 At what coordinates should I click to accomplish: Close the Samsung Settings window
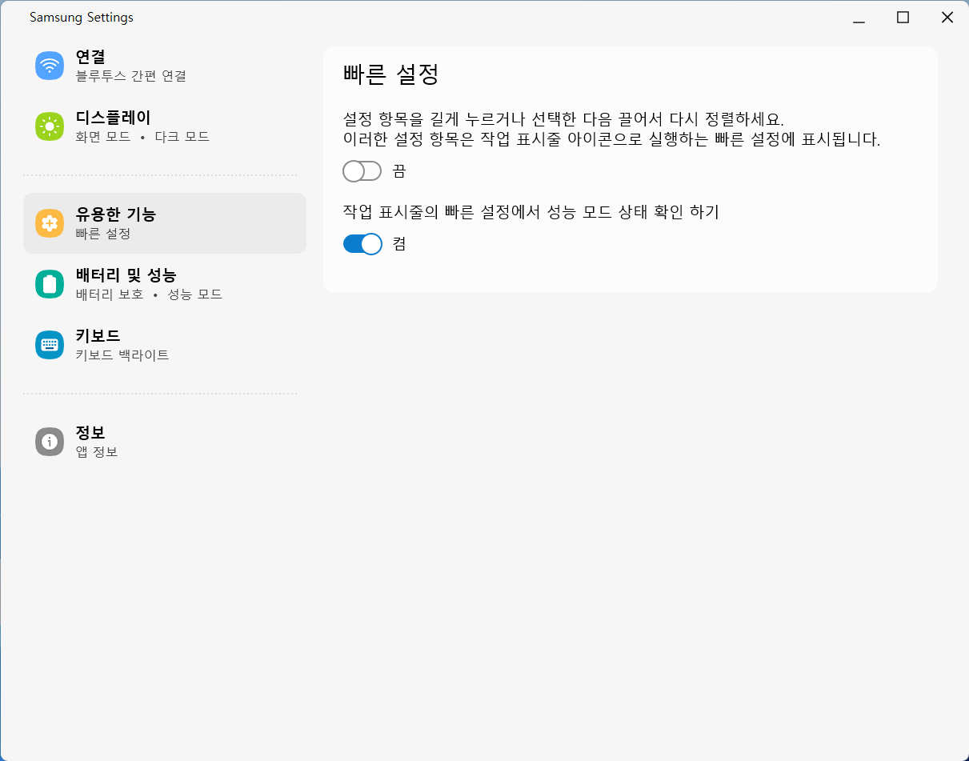coord(947,18)
